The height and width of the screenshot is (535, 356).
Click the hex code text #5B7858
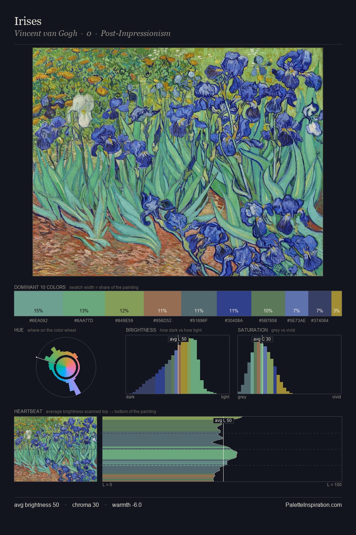tap(268, 321)
